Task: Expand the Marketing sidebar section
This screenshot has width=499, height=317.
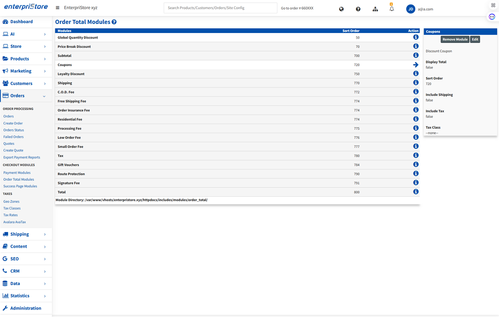Action: coord(26,71)
